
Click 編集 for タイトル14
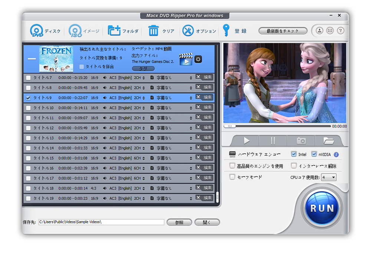pyautogui.click(x=207, y=148)
